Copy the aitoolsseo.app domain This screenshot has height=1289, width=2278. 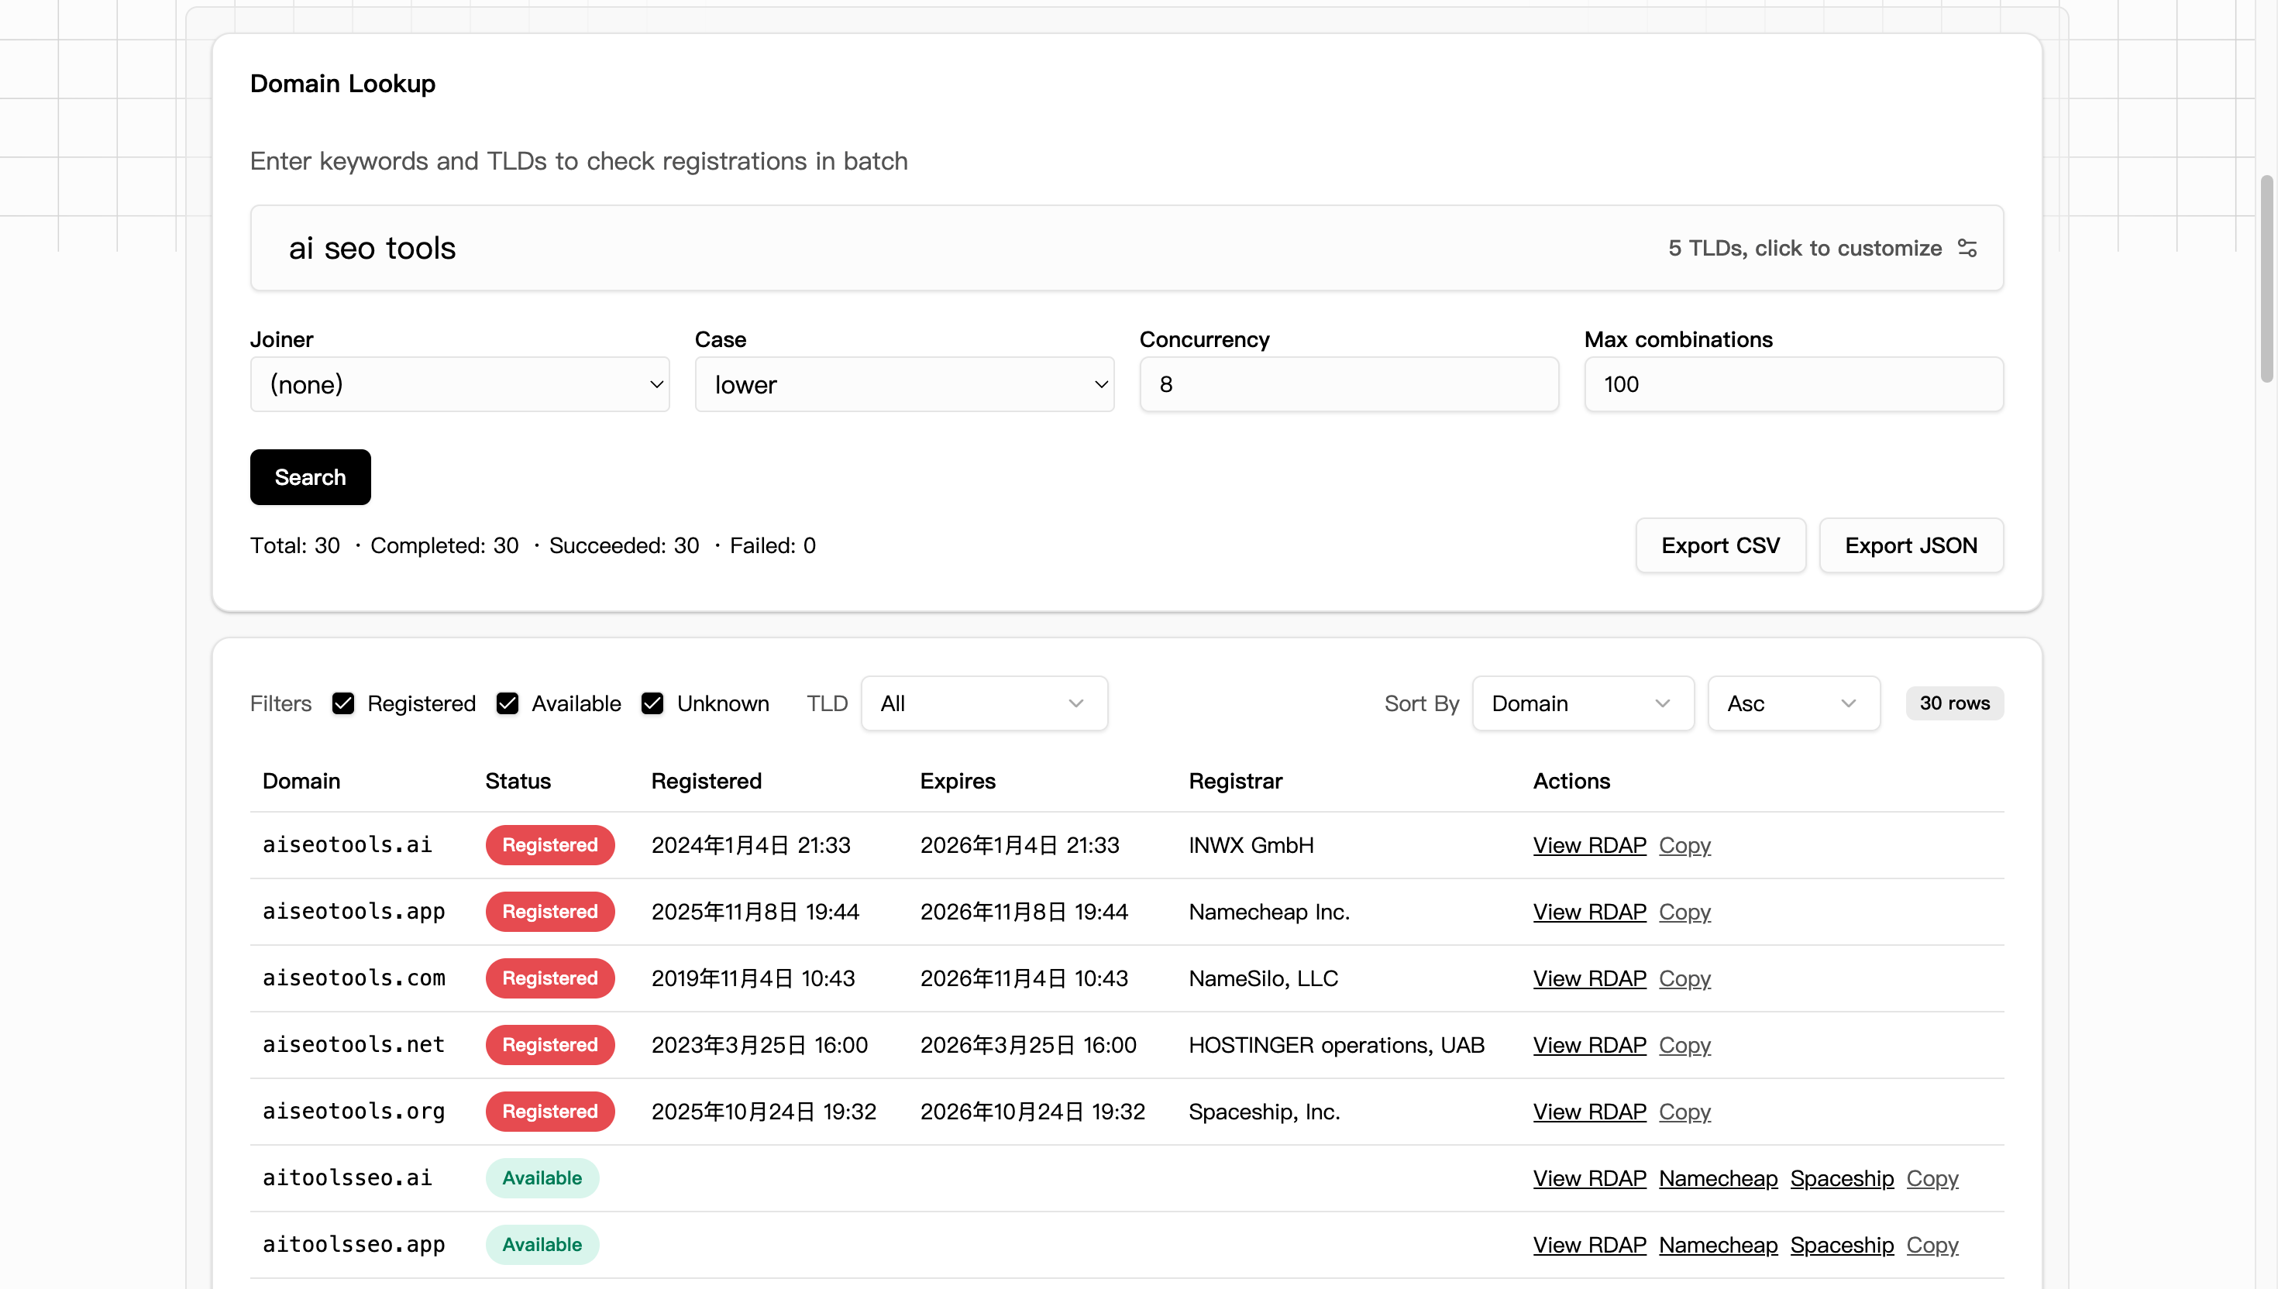point(1932,1245)
